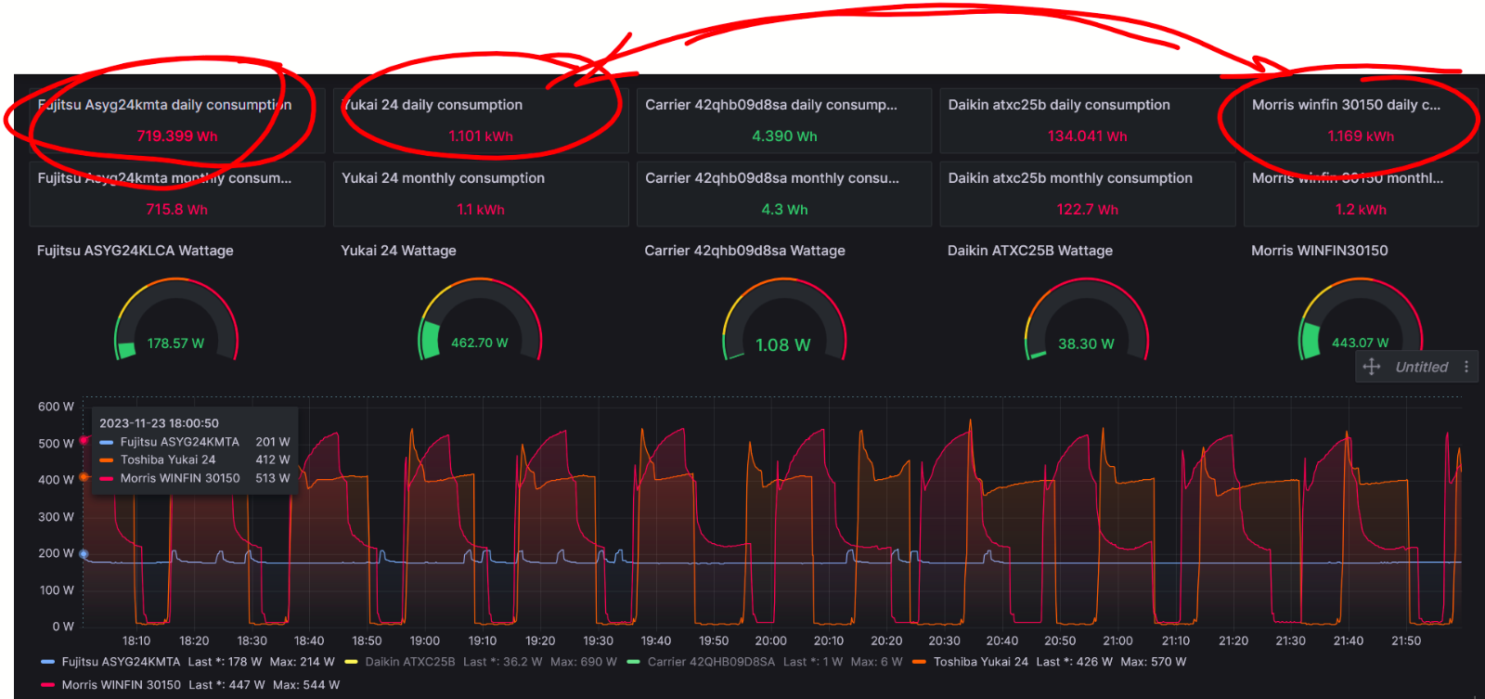Click the Max: 544 W Morris legend value
The image size is (1485, 699).
click(x=306, y=685)
